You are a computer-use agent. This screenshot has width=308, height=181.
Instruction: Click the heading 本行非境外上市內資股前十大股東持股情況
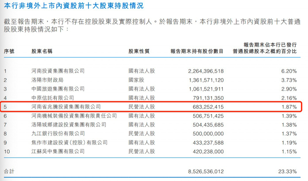[73, 6]
